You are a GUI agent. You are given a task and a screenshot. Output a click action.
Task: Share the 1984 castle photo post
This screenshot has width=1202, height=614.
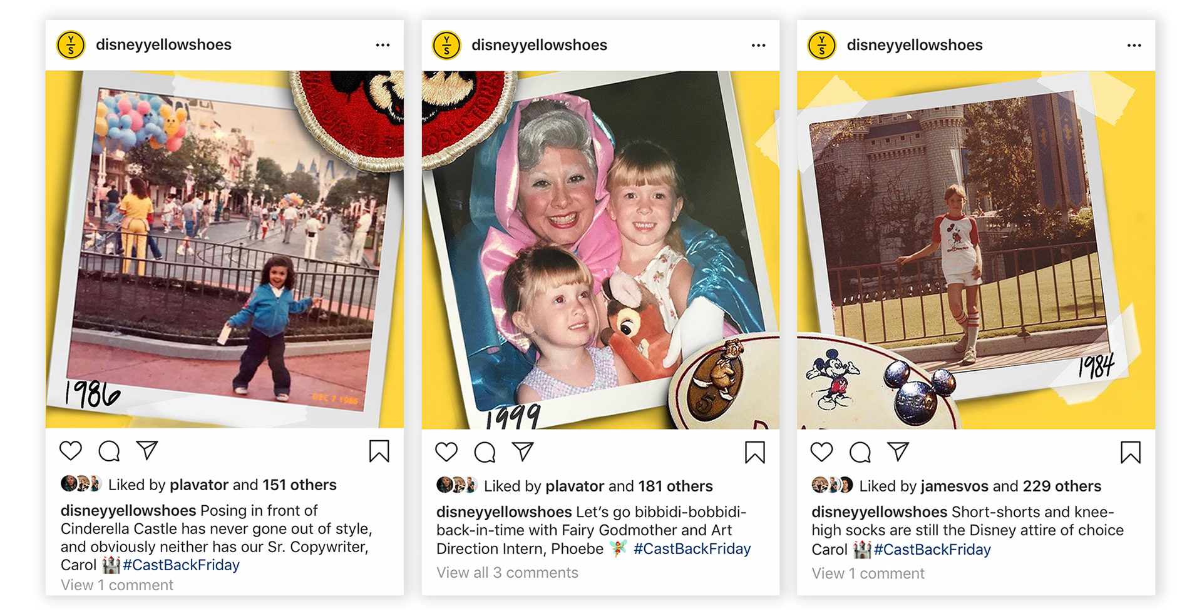pyautogui.click(x=898, y=451)
